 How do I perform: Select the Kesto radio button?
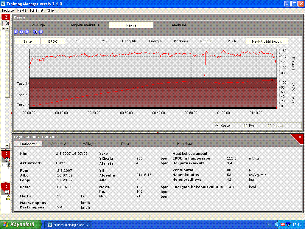point(217,126)
